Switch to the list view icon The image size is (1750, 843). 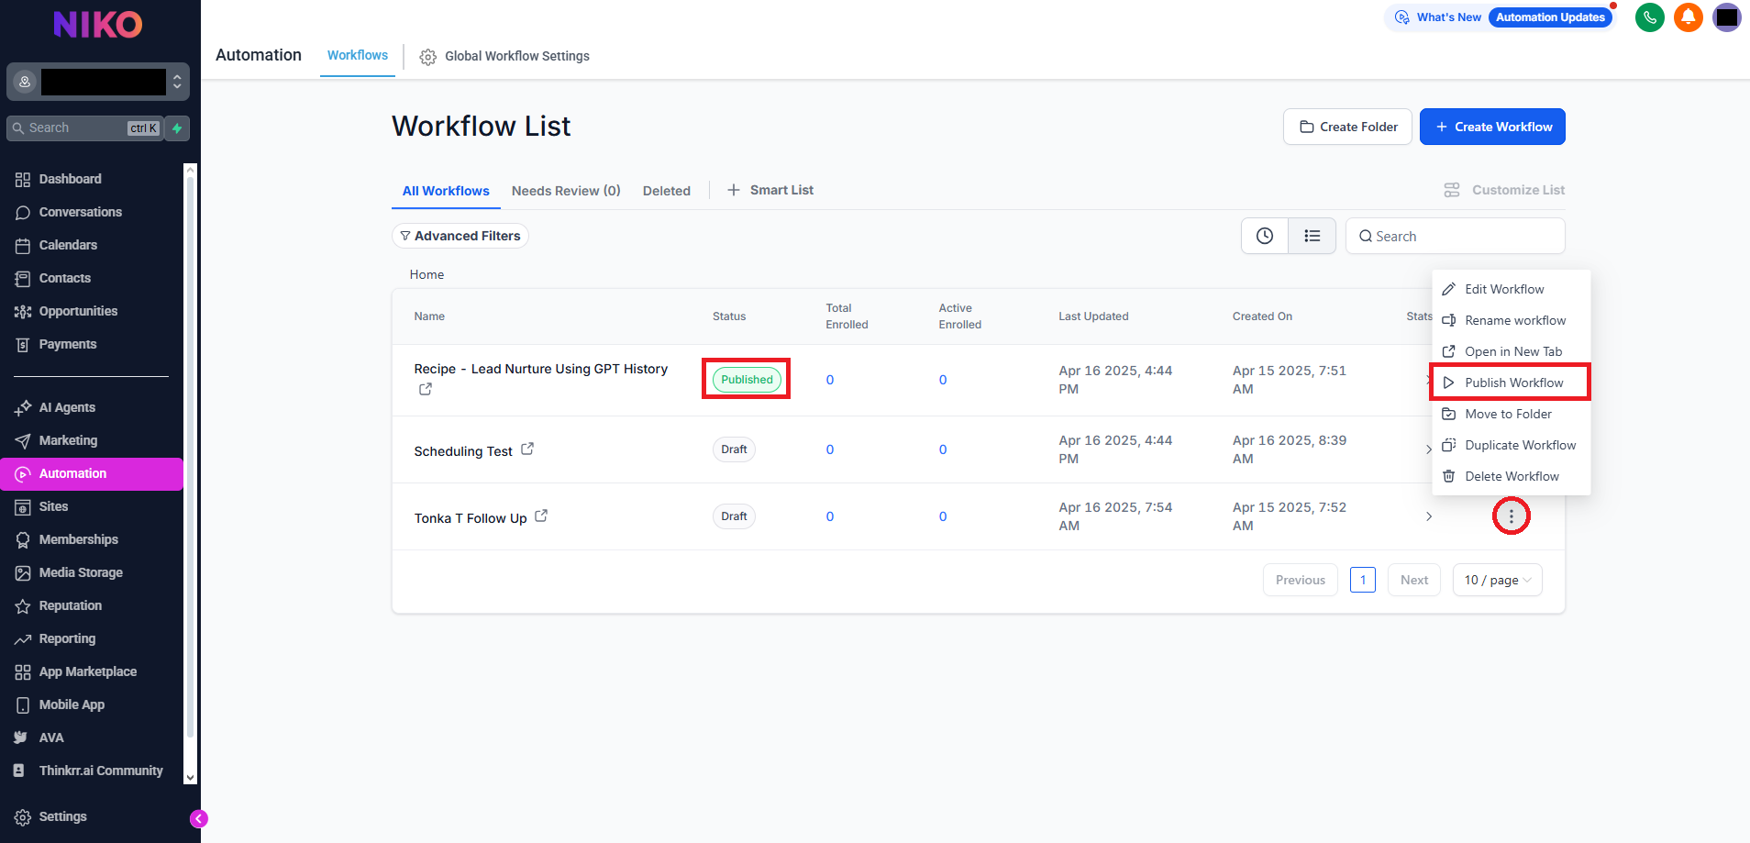click(x=1312, y=236)
